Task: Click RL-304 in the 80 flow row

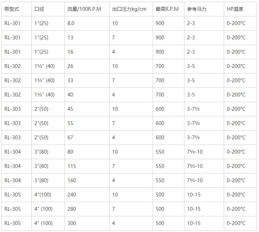Action: pos(13,152)
